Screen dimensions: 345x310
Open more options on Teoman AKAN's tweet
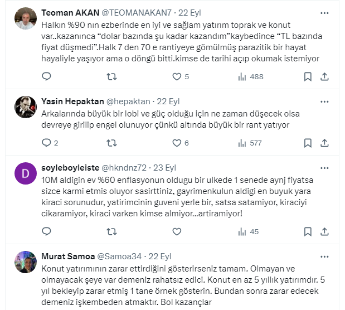(x=324, y=12)
